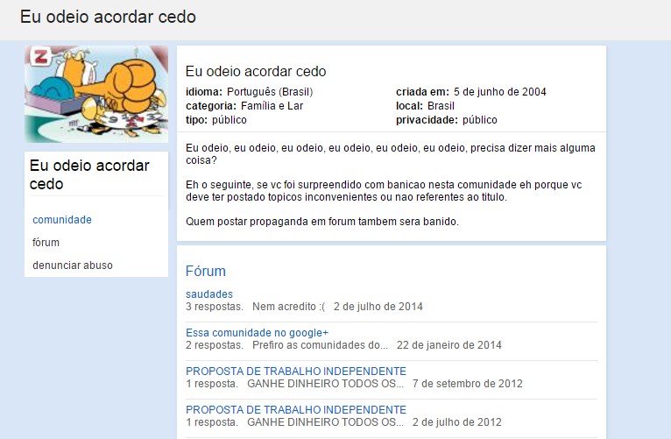Click the Brasil location value
The height and width of the screenshot is (439, 671).
click(441, 106)
